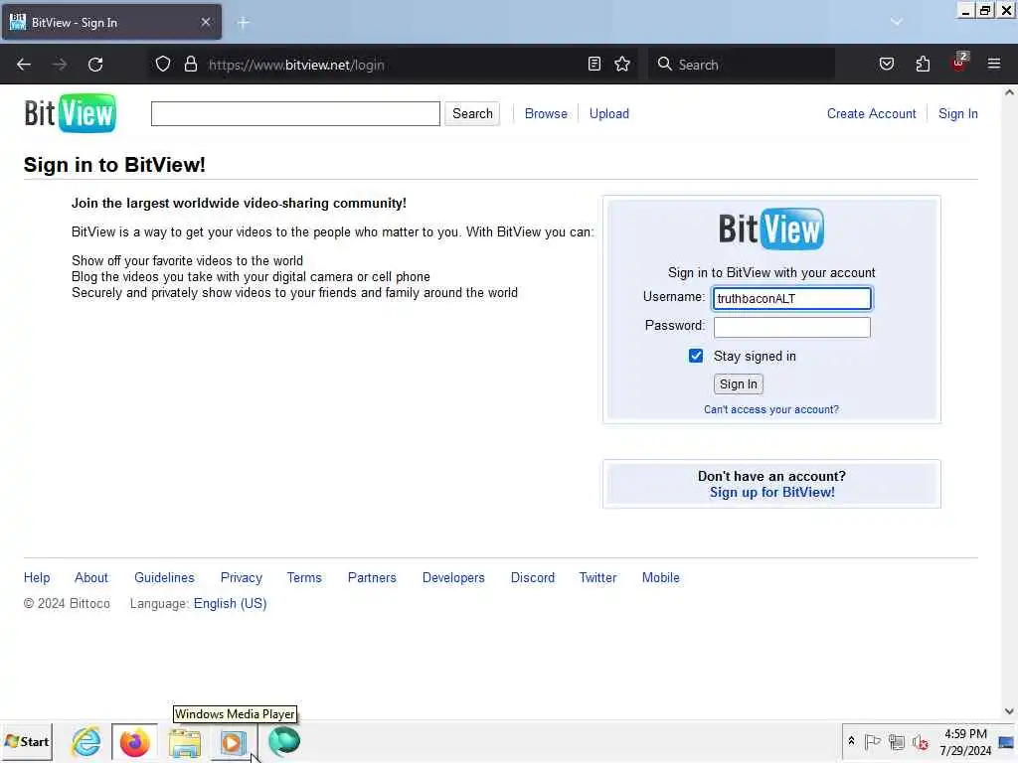Reload the BitView login page
The width and height of the screenshot is (1018, 763).
point(95,65)
